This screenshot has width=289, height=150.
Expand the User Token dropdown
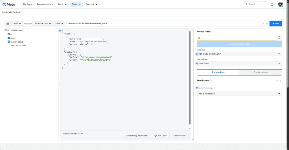pos(239,63)
